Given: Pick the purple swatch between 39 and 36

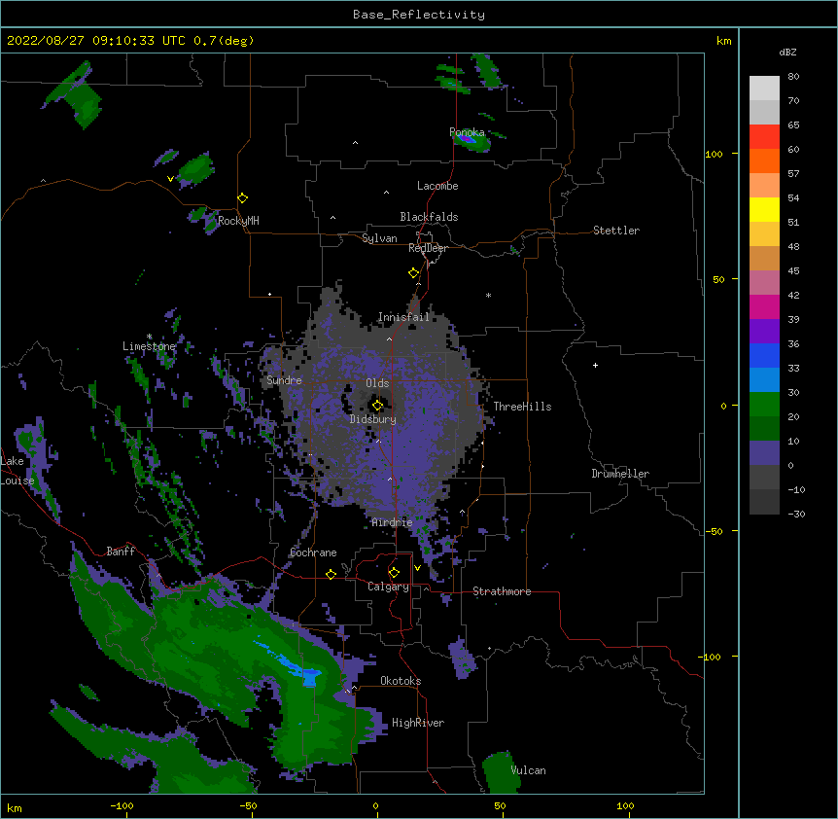Looking at the screenshot, I should 764,332.
